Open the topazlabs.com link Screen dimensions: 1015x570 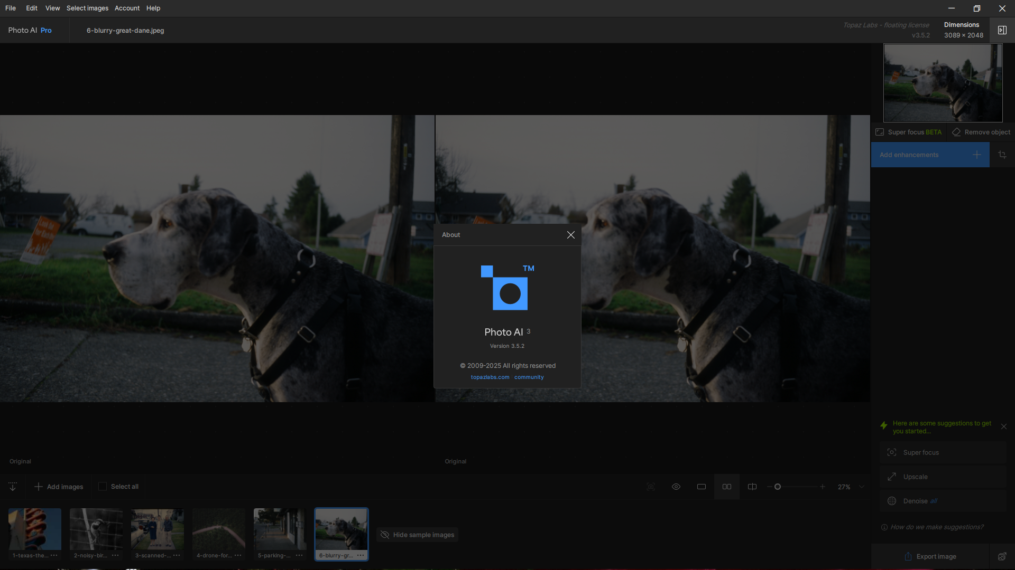click(490, 377)
